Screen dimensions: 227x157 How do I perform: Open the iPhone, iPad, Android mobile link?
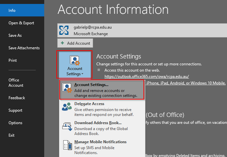[x=186, y=83]
